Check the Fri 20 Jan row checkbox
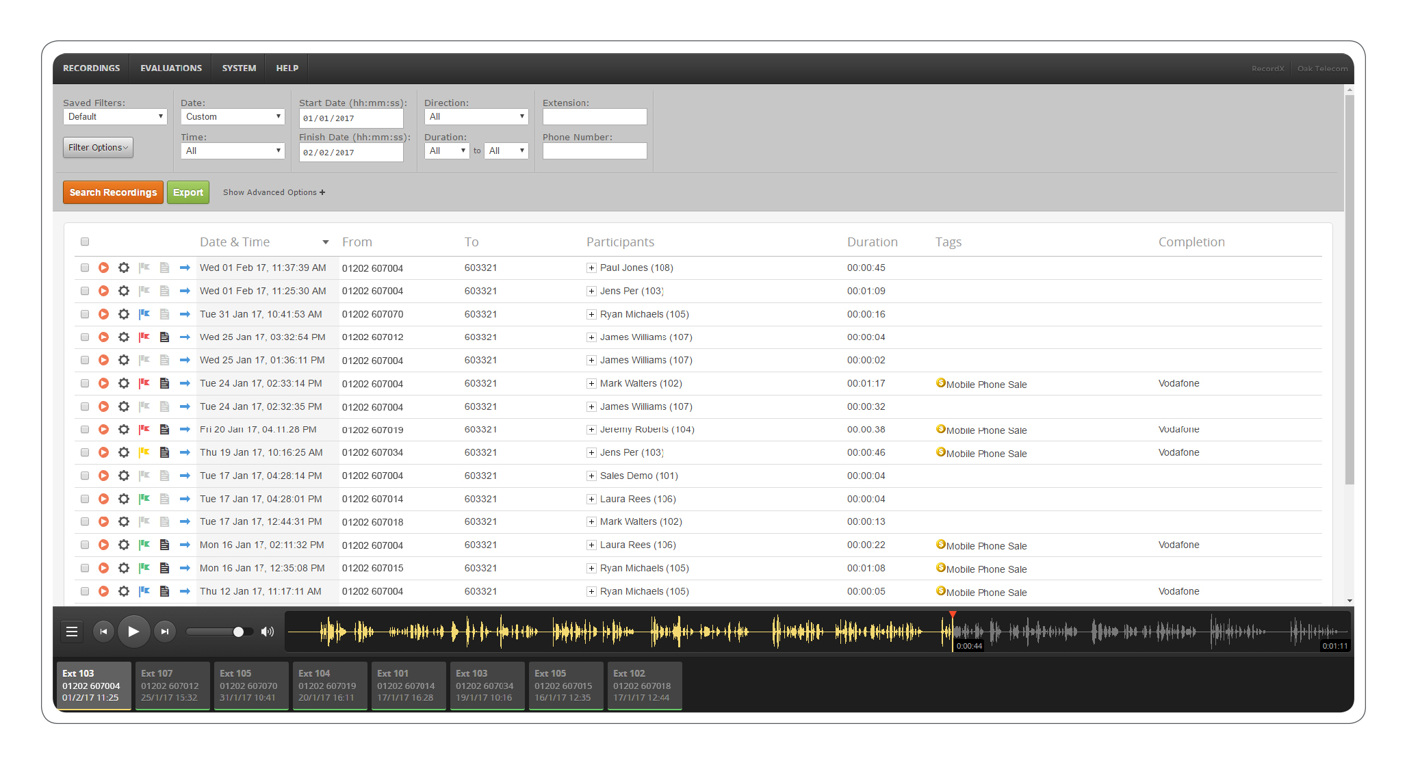 pyautogui.click(x=85, y=429)
